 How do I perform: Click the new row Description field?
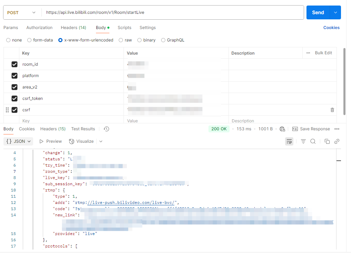coord(283,121)
